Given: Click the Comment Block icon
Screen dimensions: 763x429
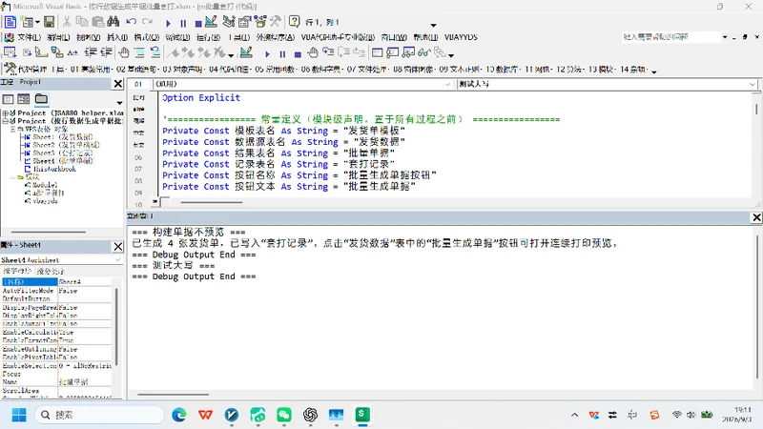Looking at the screenshot, I should [139, 52].
